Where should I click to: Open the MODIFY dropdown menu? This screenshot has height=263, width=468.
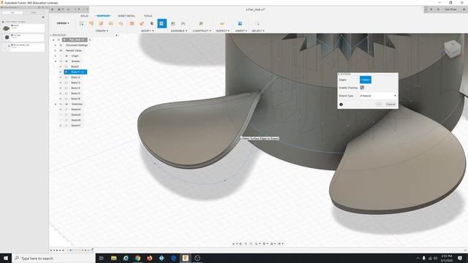pyautogui.click(x=147, y=31)
